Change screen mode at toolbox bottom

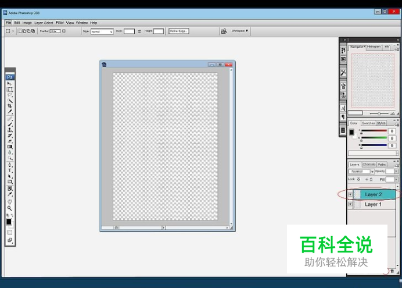coord(10,240)
